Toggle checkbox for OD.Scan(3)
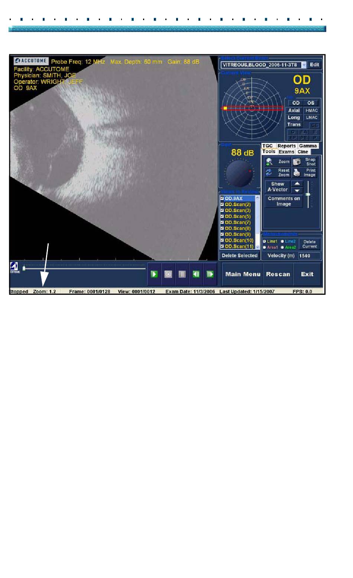This screenshot has width=353, height=578. point(222,210)
